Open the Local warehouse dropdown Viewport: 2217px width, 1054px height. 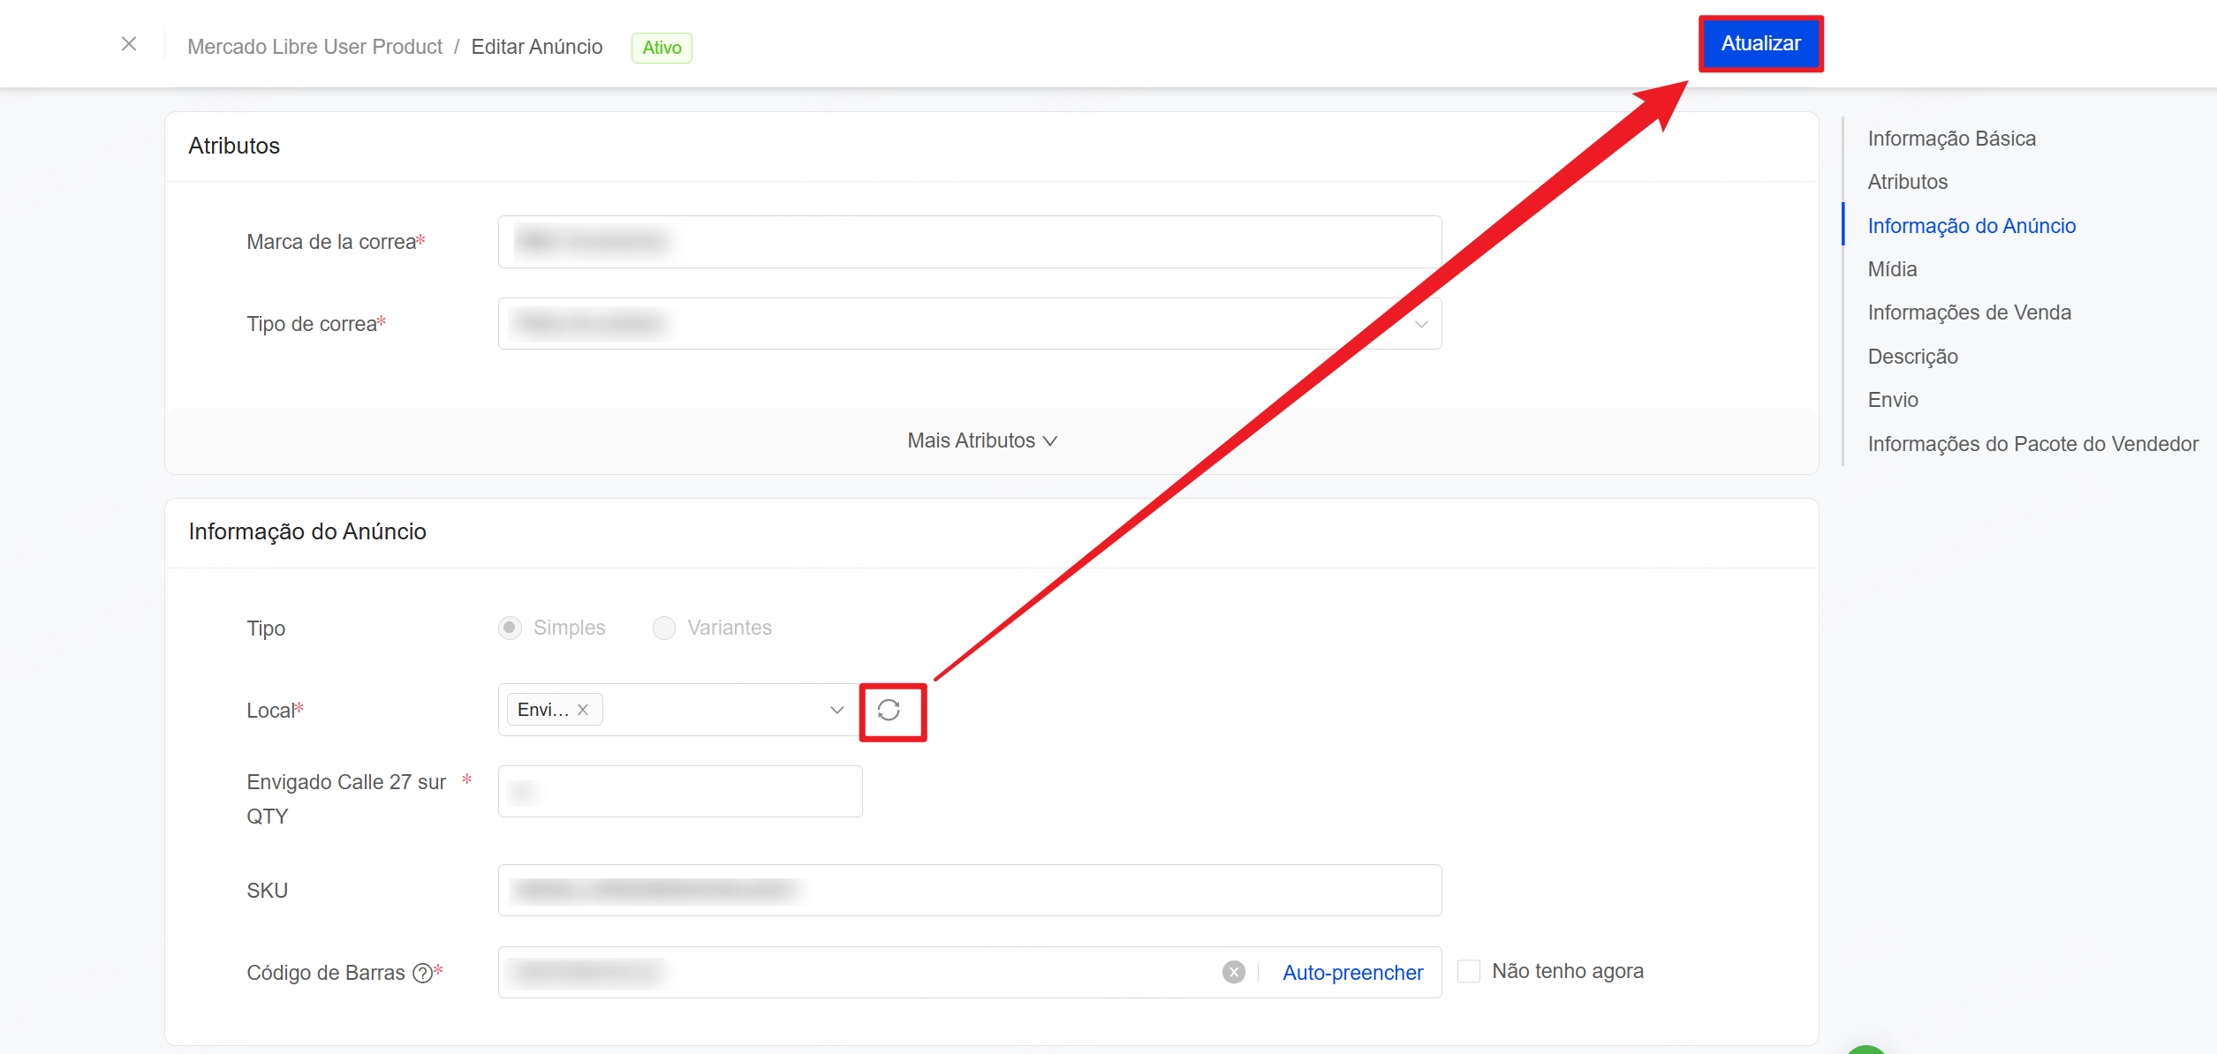point(836,710)
